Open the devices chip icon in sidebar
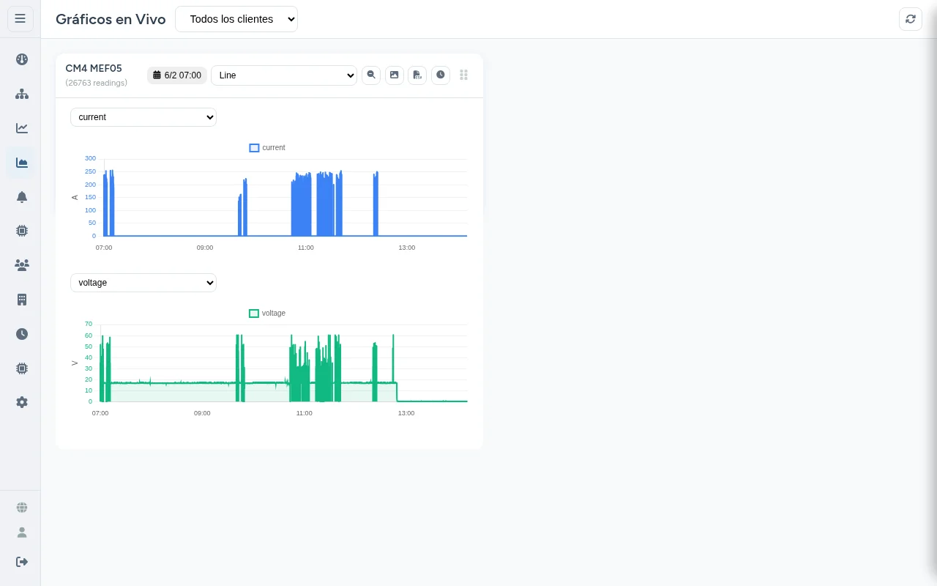Image resolution: width=937 pixels, height=586 pixels. 22,231
